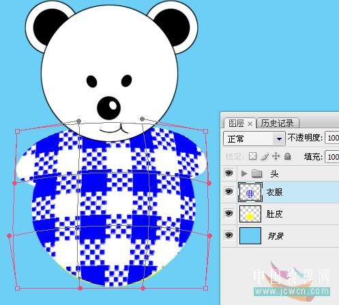
Task: Switch to the 历史记录 tab
Action: pos(277,124)
